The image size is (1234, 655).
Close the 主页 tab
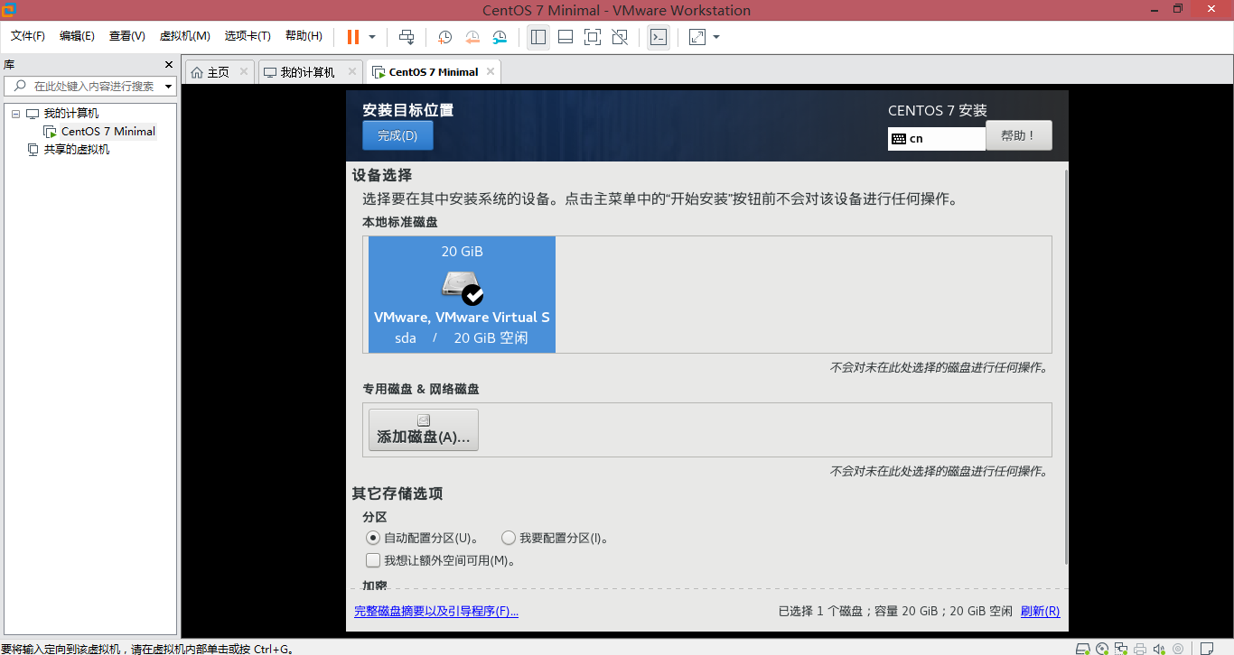pos(244,71)
